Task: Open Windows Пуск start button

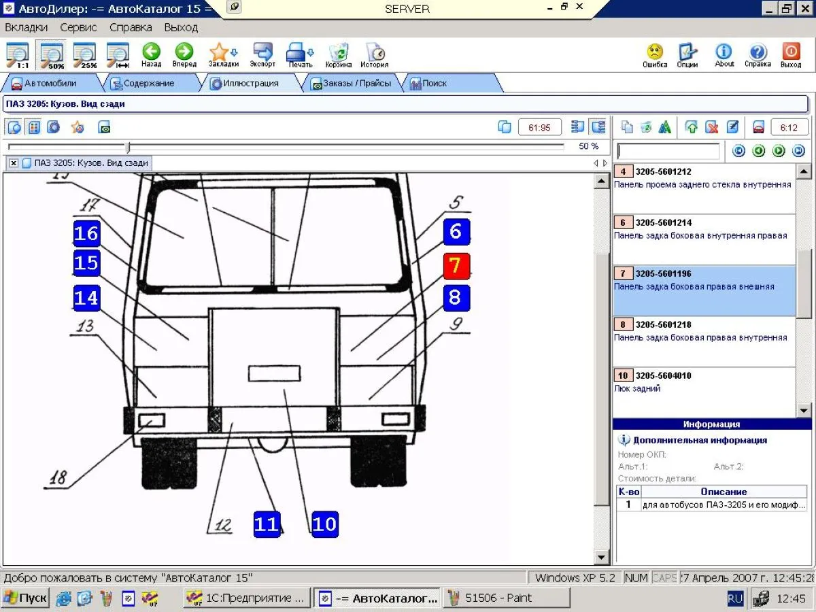Action: (x=25, y=598)
